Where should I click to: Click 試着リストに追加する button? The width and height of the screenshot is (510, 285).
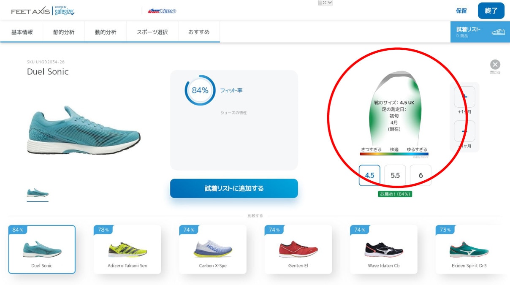[234, 188]
